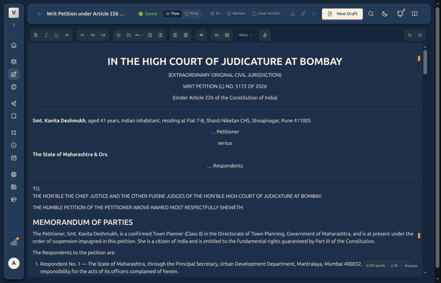441x283 pixels.
Task: Open the Review option
Action: (x=236, y=13)
